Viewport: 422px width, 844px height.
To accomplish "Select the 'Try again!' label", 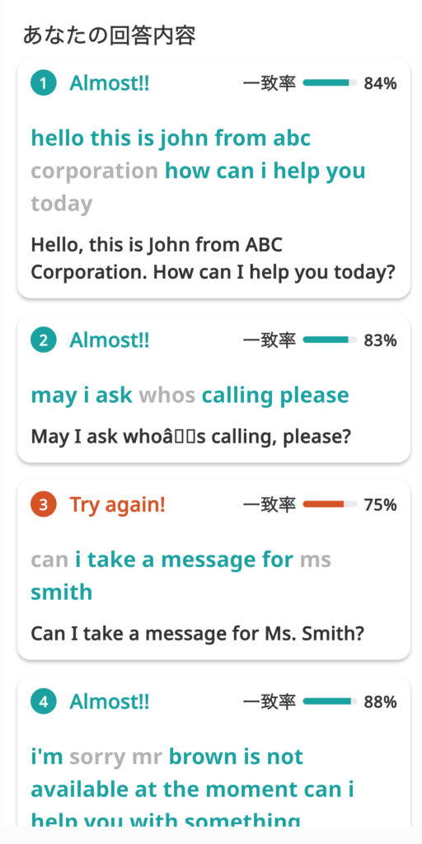I will point(117,505).
